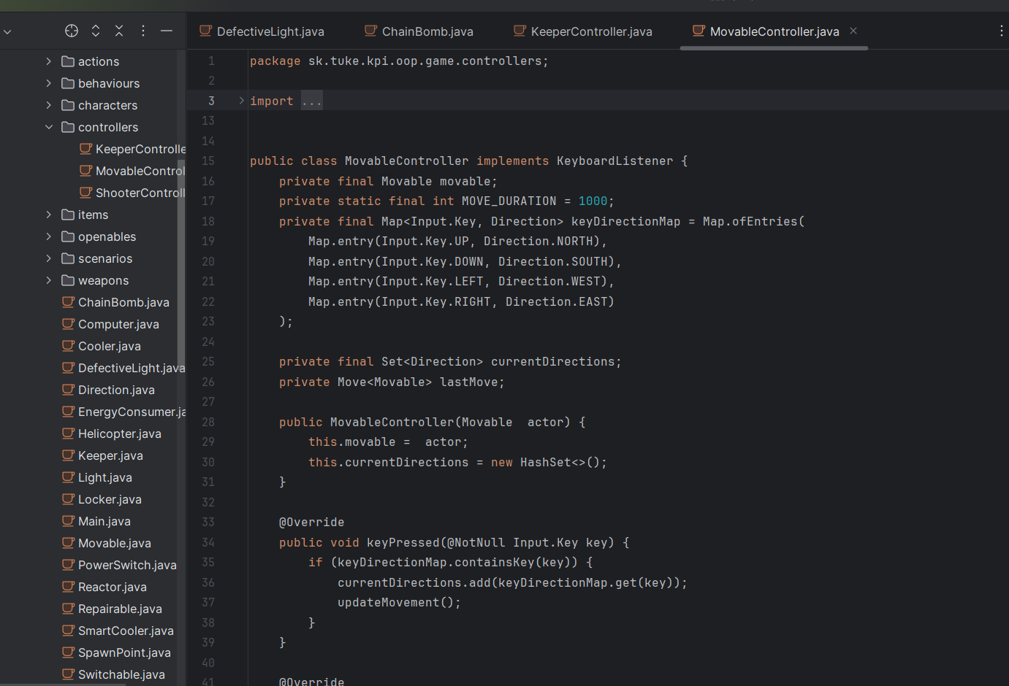Screen dimensions: 1009x686
Task: Switch to ChainBomb.java tab
Action: (419, 31)
